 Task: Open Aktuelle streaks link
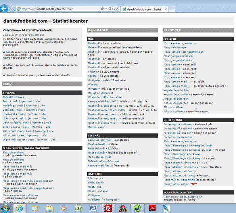[x=13, y=97]
